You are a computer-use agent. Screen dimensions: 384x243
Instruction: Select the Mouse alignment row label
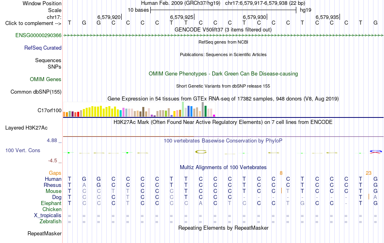coord(54,191)
